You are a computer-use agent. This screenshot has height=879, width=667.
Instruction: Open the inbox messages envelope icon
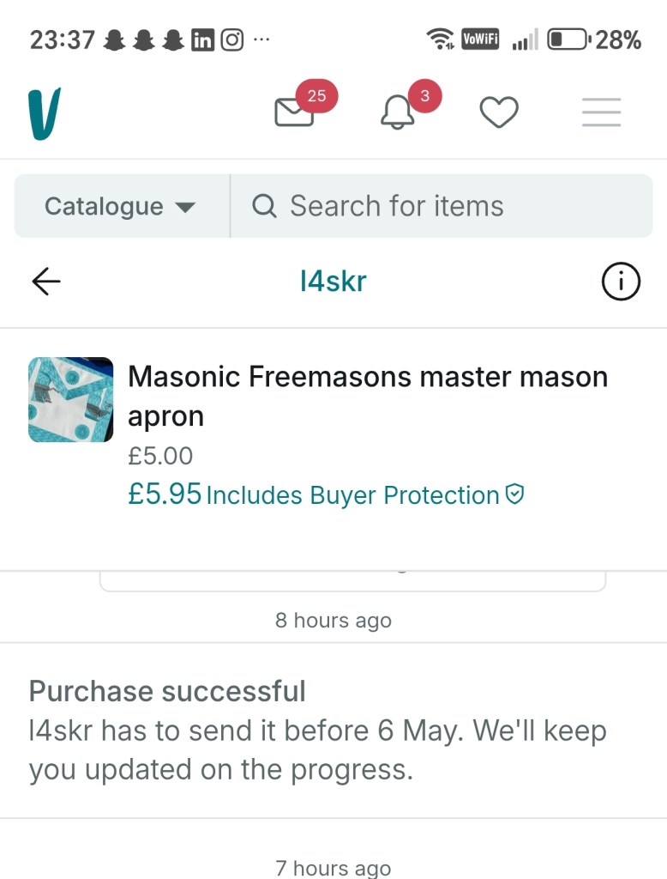pyautogui.click(x=294, y=112)
